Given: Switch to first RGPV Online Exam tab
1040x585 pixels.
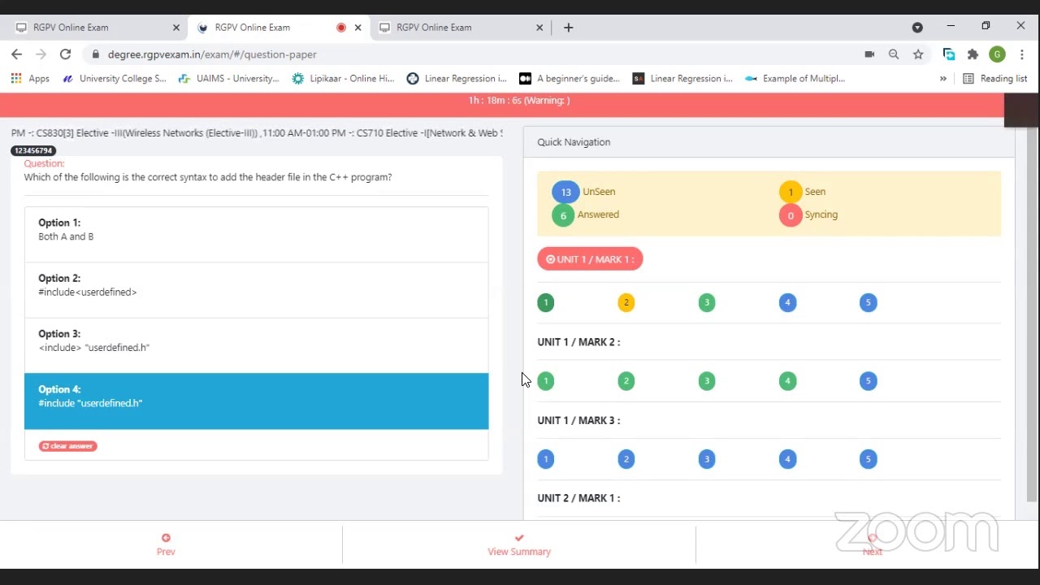Looking at the screenshot, I should pyautogui.click(x=96, y=28).
